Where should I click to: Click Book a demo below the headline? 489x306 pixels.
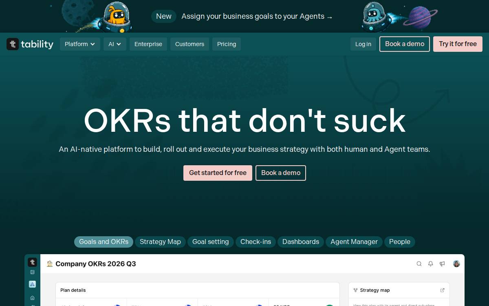pos(281,173)
